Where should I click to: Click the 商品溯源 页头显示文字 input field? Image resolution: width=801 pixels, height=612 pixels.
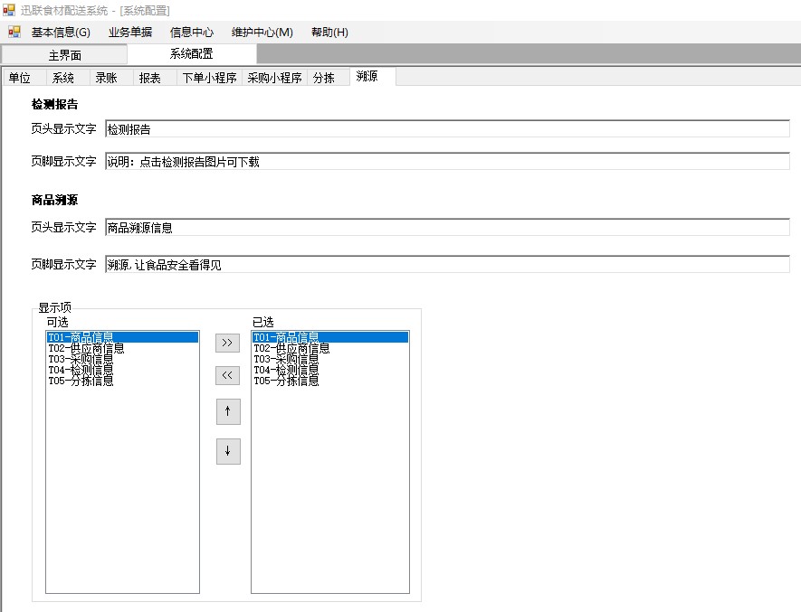[447, 227]
